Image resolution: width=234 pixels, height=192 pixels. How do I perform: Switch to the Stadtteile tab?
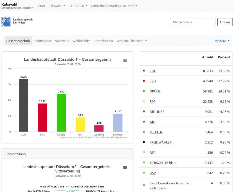pyautogui.click(x=62, y=41)
